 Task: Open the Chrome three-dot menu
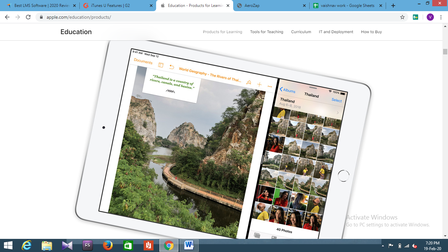click(x=441, y=17)
